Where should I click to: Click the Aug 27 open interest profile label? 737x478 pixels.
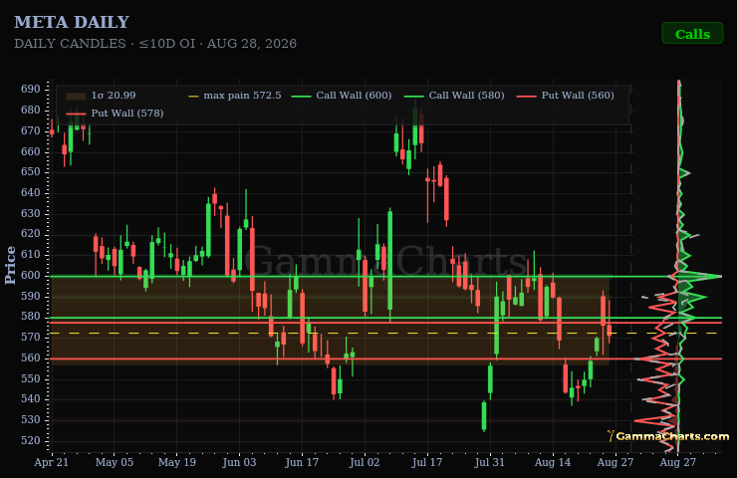pyautogui.click(x=678, y=462)
